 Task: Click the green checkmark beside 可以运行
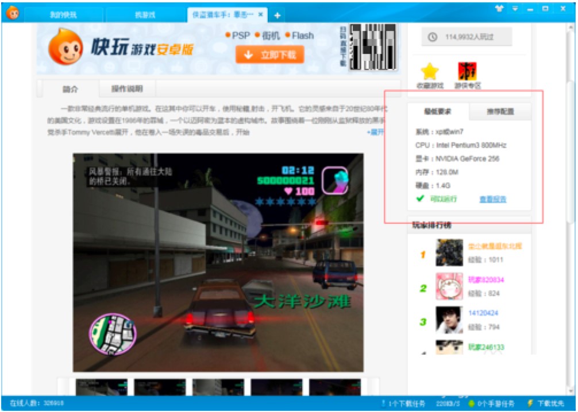click(x=420, y=199)
